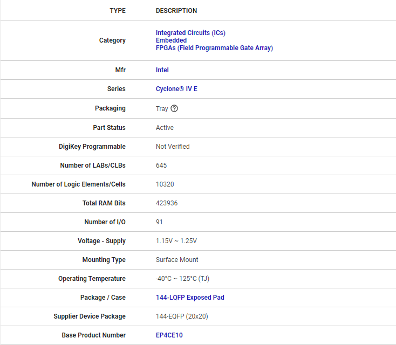The width and height of the screenshot is (396, 345).
Task: Select the 10320 logic elements value
Action: point(165,184)
